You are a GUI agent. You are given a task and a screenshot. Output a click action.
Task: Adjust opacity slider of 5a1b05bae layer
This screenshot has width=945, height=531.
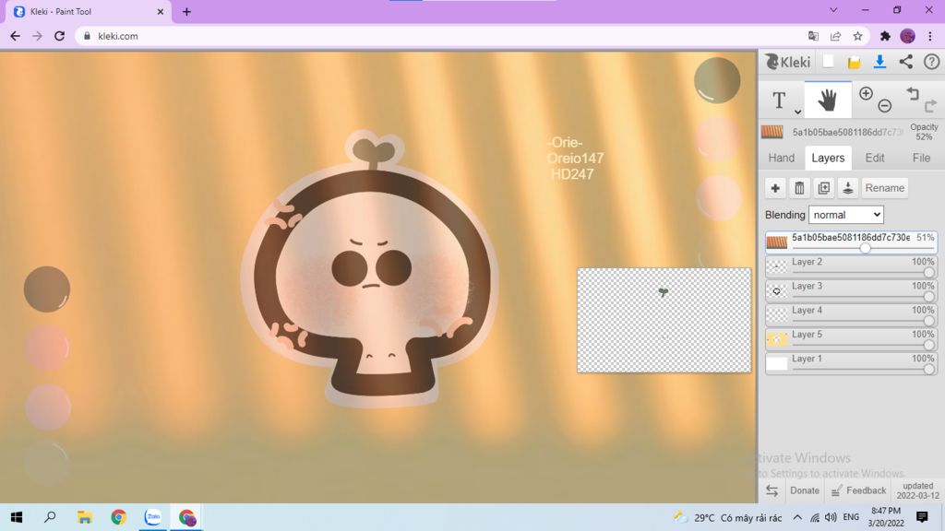865,247
